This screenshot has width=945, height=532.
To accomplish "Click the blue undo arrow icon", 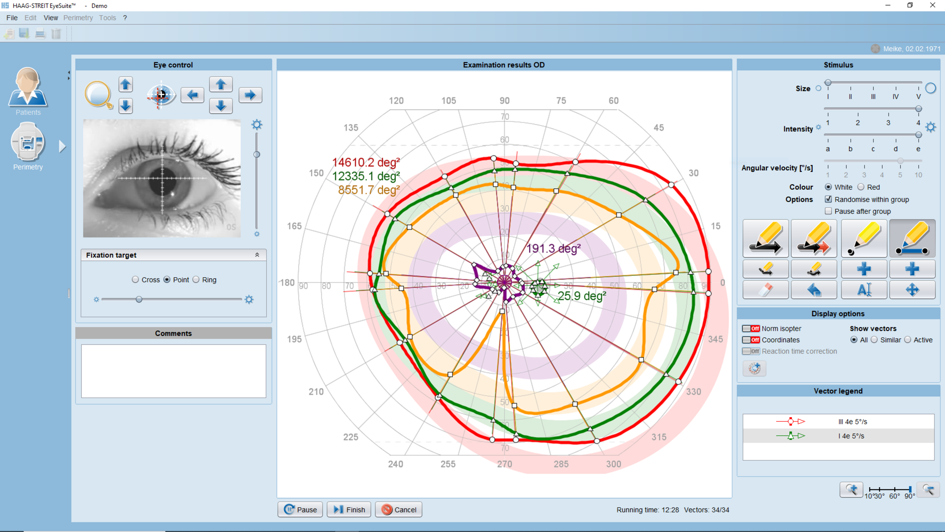I will point(814,290).
